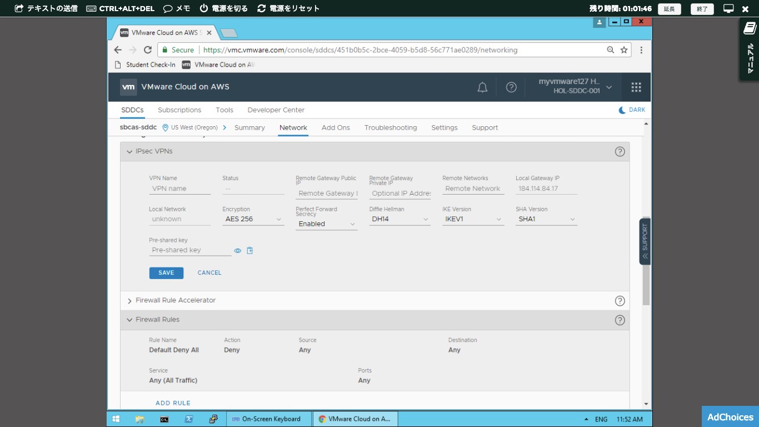Open PowerShell taskbar icon

189,419
